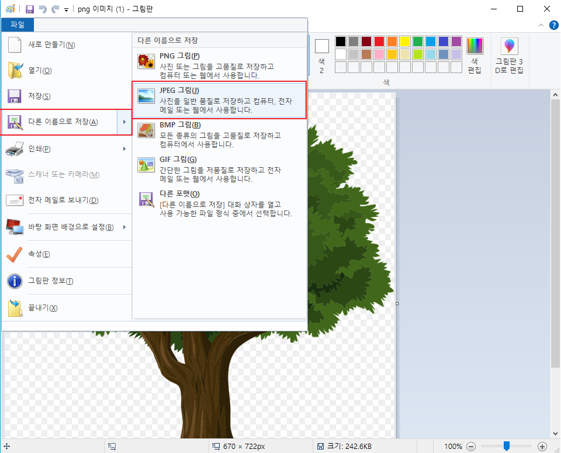561x453 pixels.
Task: Open the 파일 menu tab
Action: click(17, 25)
